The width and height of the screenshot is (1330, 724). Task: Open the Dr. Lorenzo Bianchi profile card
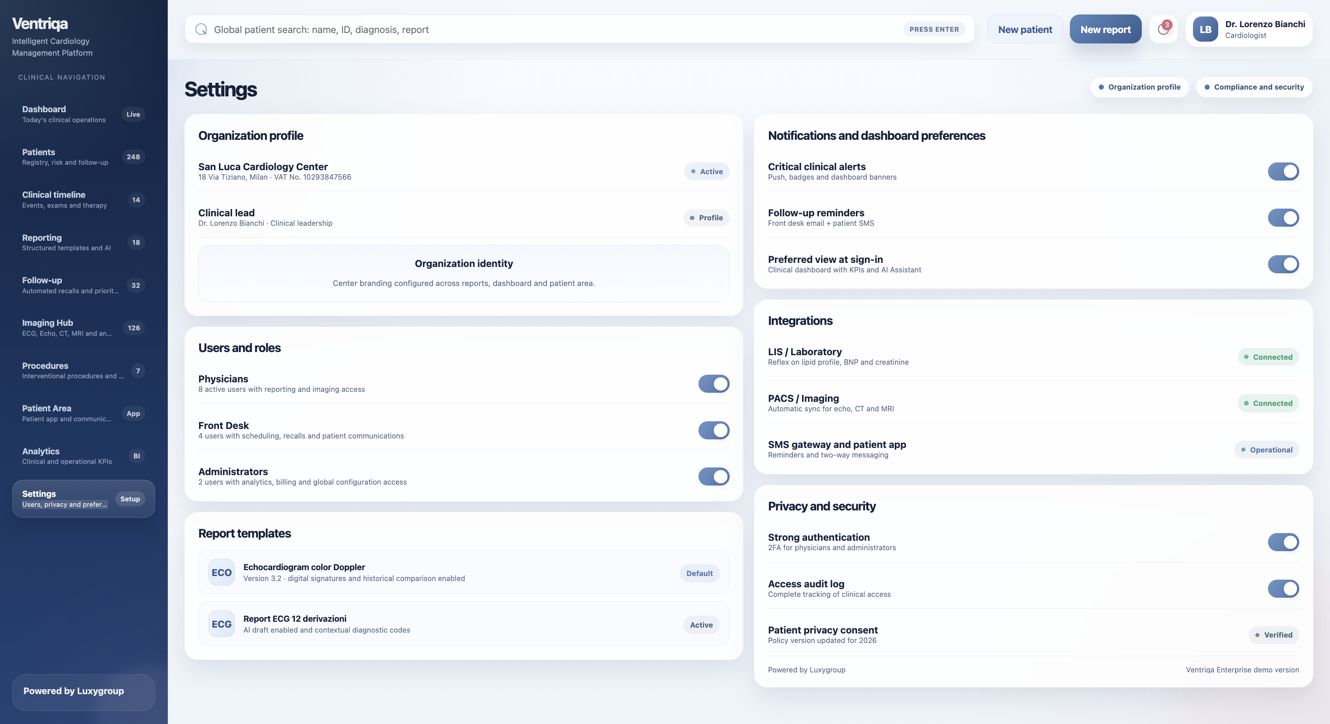1249,29
